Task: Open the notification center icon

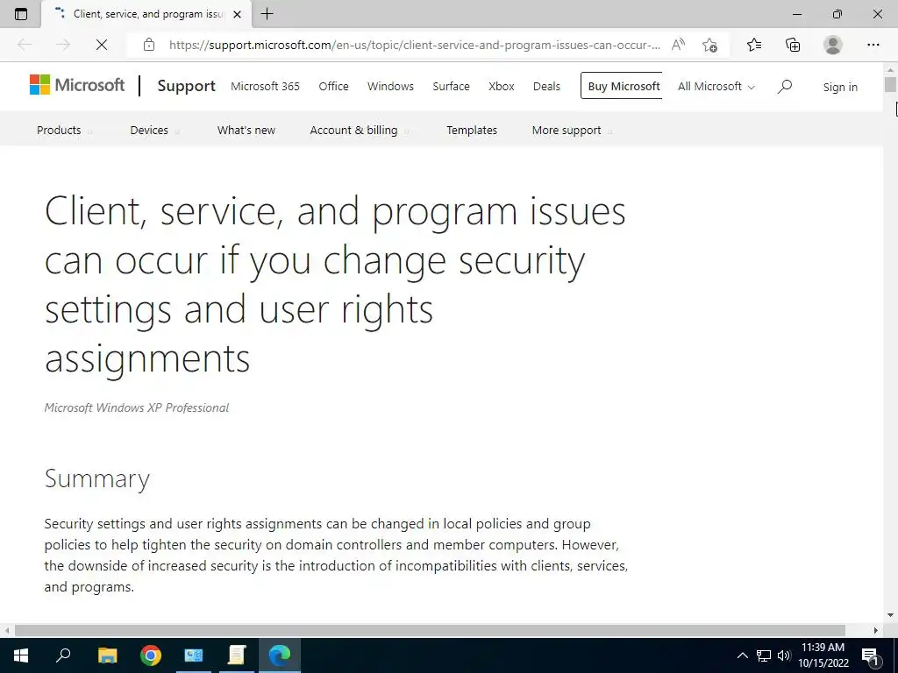Action: [870, 655]
